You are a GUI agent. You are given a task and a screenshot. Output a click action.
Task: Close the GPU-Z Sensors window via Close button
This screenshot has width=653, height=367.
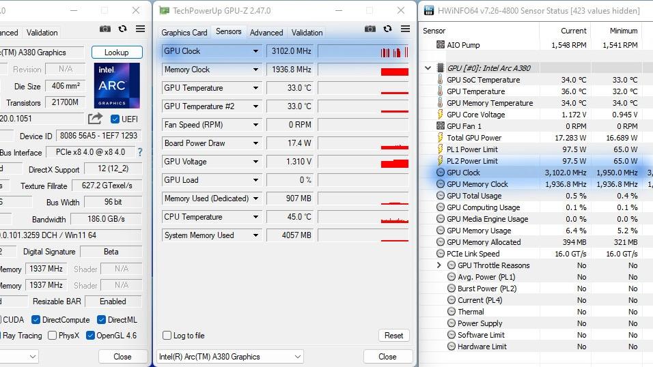[388, 357]
